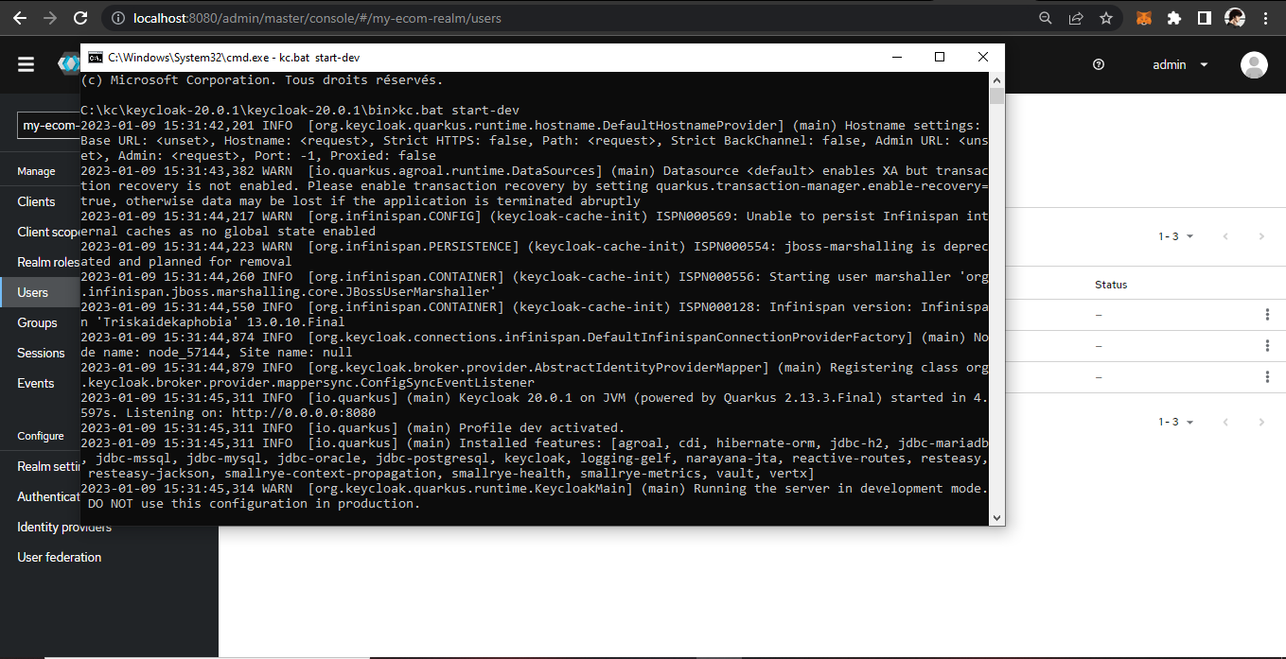Click the cmd window scrollbar thumb
Viewport: 1286px width, 659px height.
point(996,95)
